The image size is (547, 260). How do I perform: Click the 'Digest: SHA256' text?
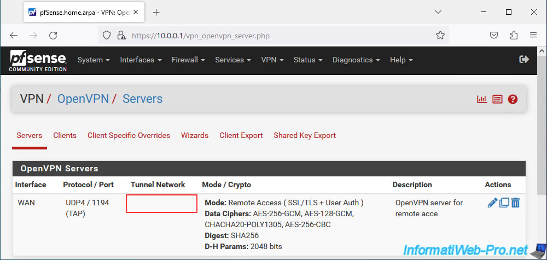click(231, 235)
